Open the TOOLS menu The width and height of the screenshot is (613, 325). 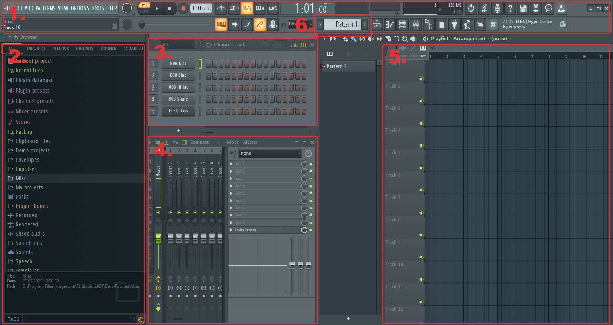pos(98,8)
